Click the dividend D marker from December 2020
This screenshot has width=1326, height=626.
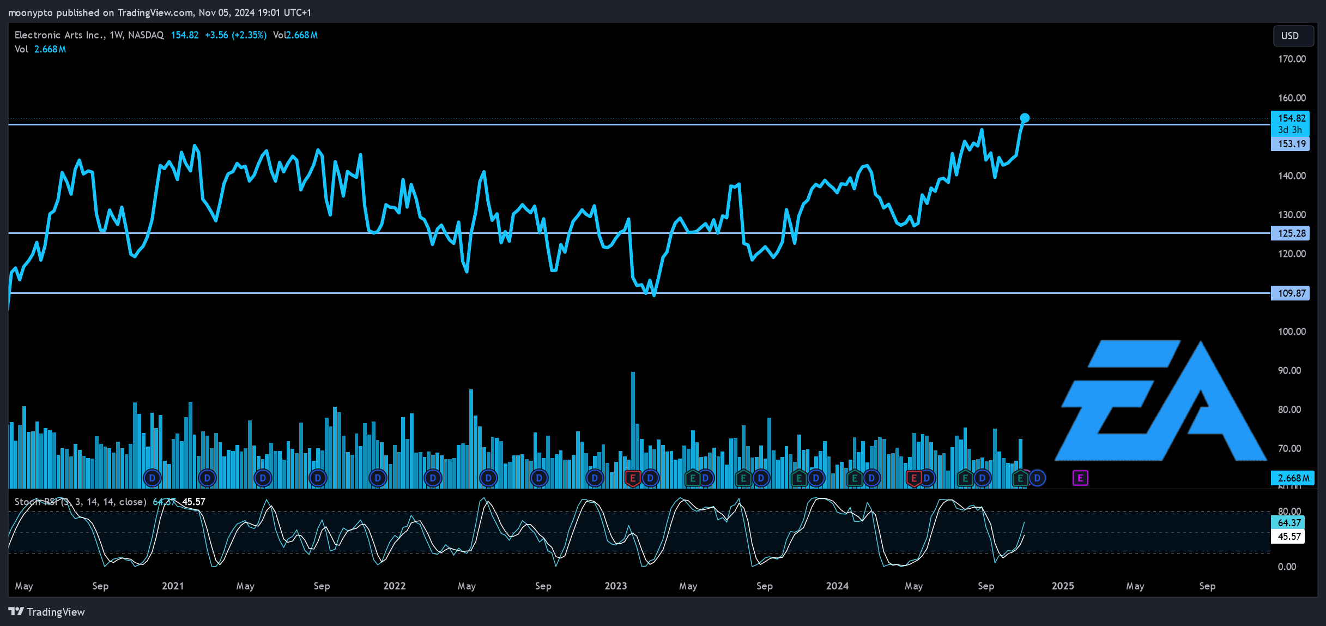point(152,478)
